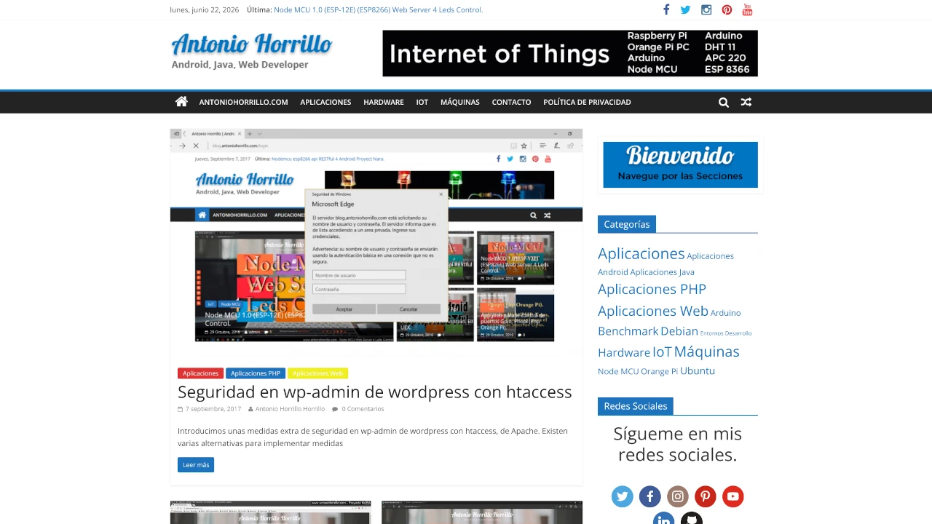This screenshot has height=524, width=932.
Task: Click the text Sígueme en mis redes sociales.
Action: pos(678,444)
